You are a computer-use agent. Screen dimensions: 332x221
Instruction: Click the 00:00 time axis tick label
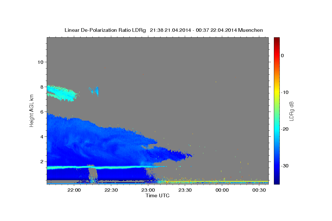[x=222, y=190]
